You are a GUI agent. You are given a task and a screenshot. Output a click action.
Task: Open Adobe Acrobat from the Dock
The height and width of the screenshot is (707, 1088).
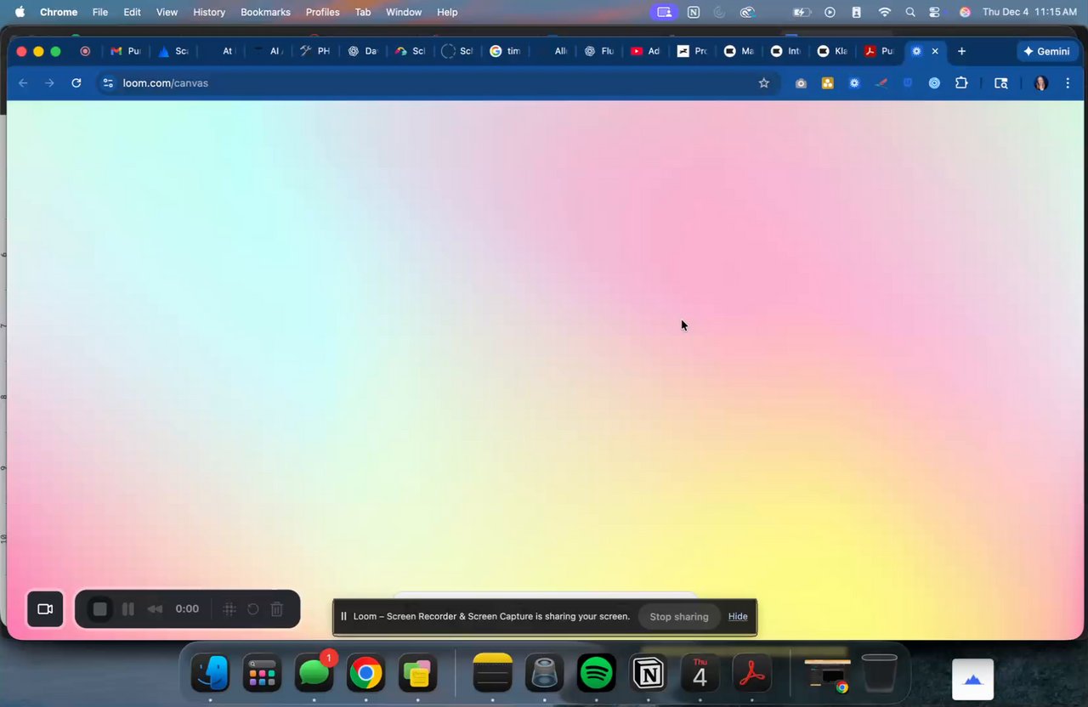click(752, 675)
